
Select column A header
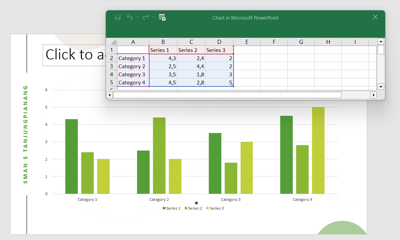tap(133, 42)
